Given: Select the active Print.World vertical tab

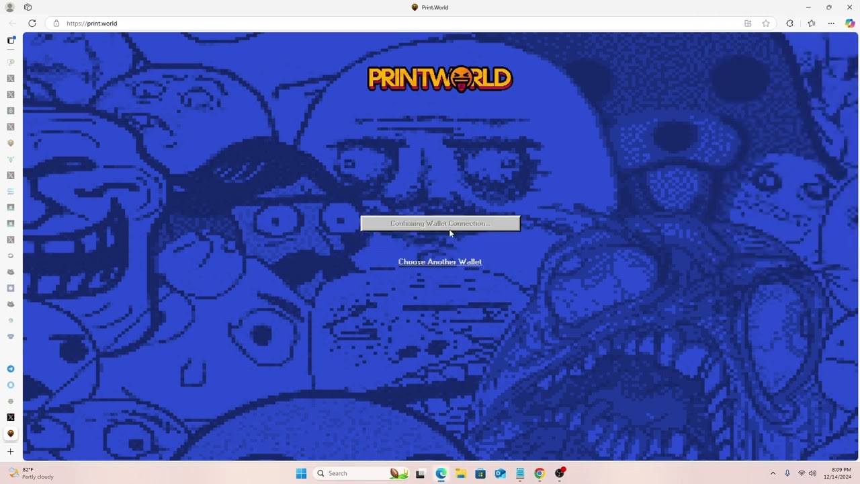Looking at the screenshot, I should click(x=11, y=434).
